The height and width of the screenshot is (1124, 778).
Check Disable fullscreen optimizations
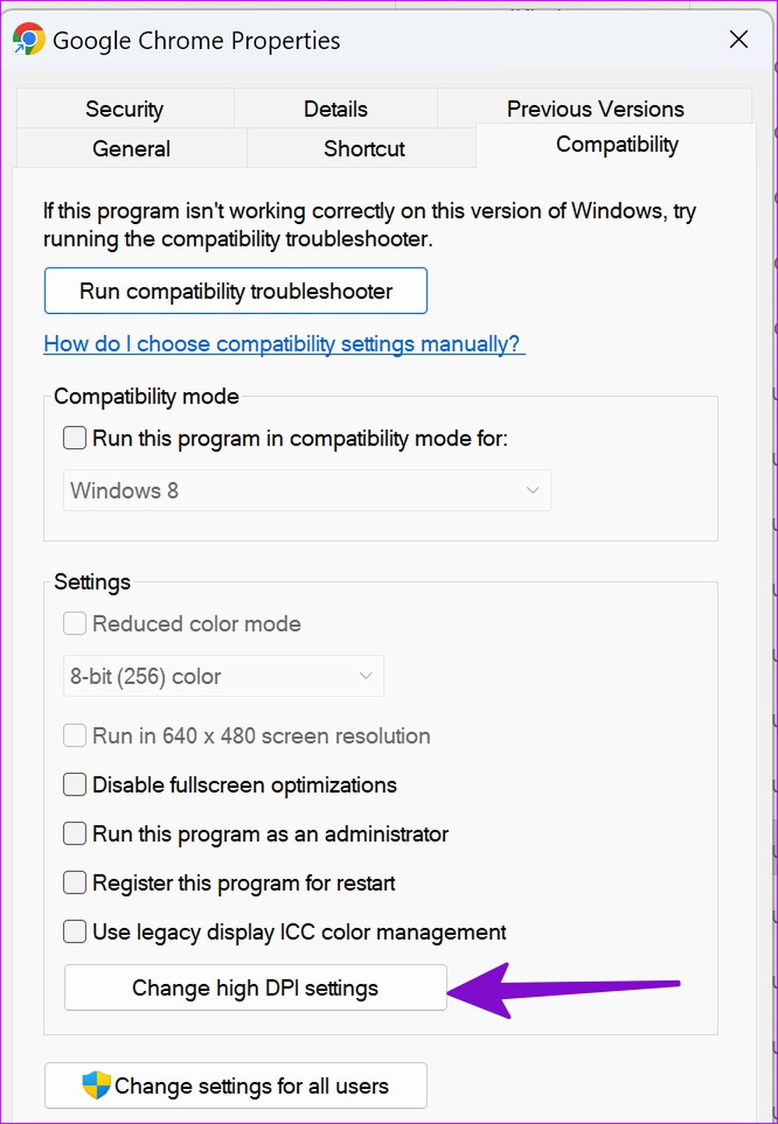pos(74,785)
